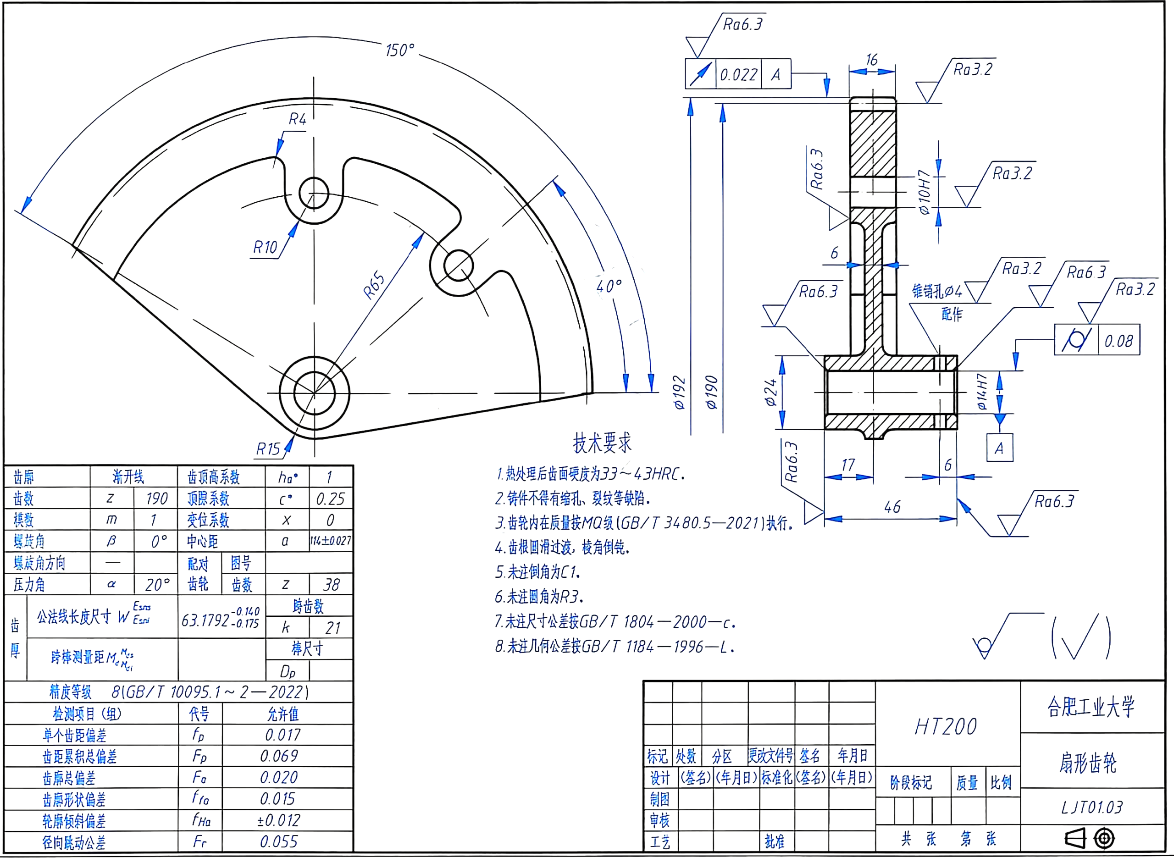Click the 锥销孔Ø4 taper pin hole note
Image resolution: width=1174 pixels, height=858 pixels.
point(937,291)
